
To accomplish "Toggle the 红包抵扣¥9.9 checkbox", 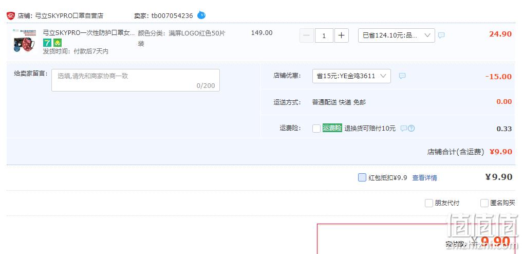I will (362, 177).
